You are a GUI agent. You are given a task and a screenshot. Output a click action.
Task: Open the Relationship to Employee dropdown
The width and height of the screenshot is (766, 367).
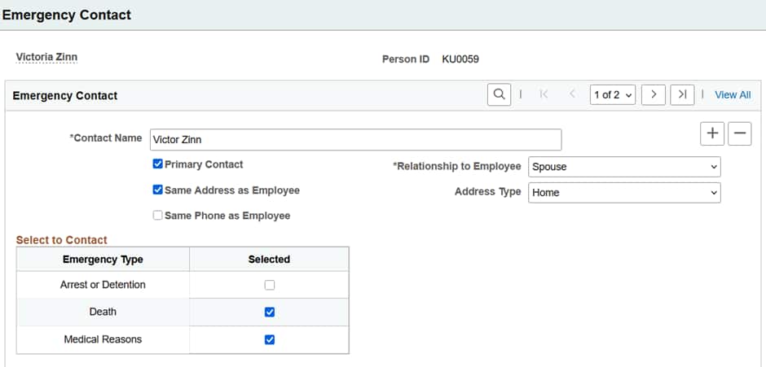pyautogui.click(x=624, y=167)
